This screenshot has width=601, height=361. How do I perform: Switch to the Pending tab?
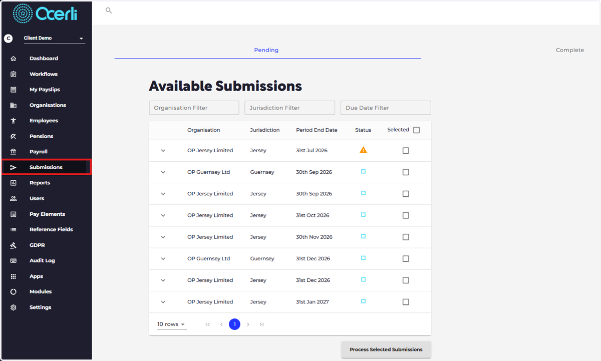(x=267, y=50)
